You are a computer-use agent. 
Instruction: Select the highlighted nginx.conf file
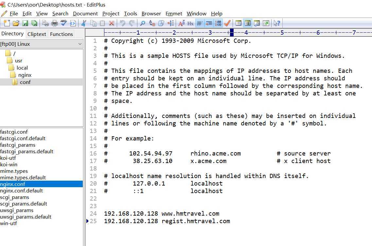coord(41,184)
